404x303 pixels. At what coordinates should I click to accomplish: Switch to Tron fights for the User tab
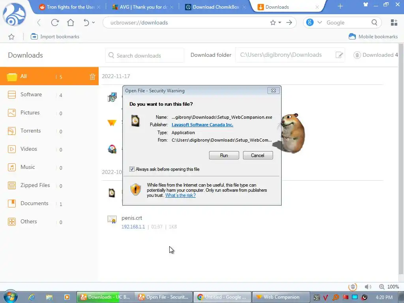[x=69, y=7]
